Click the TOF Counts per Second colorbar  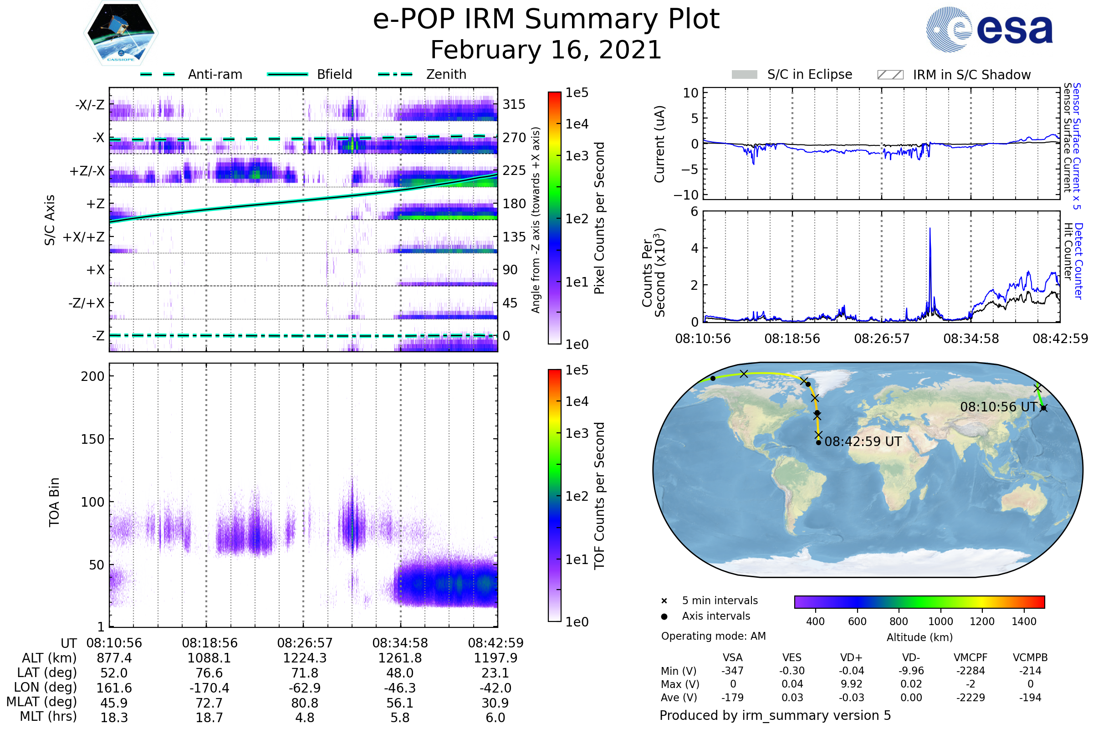(x=554, y=496)
